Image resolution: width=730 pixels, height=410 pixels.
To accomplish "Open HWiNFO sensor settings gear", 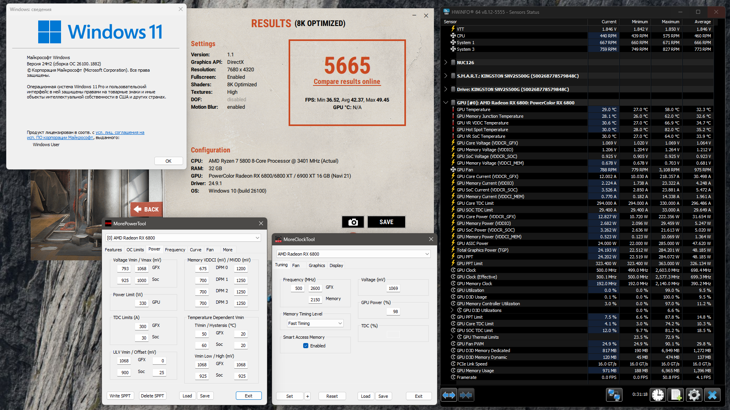I will (x=694, y=395).
